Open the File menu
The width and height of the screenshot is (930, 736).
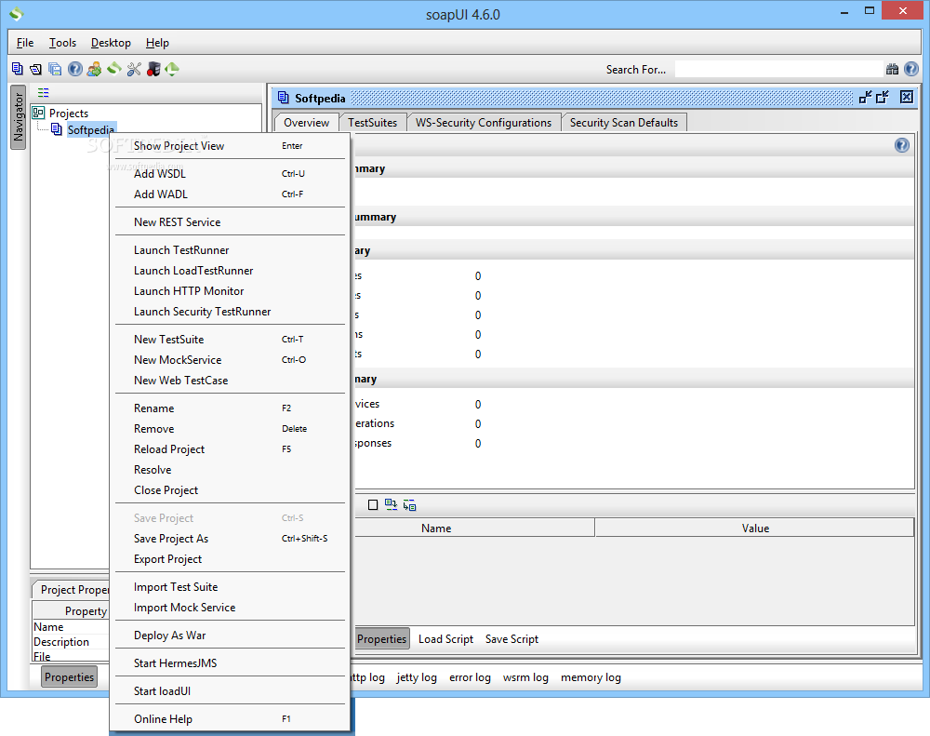tap(25, 43)
